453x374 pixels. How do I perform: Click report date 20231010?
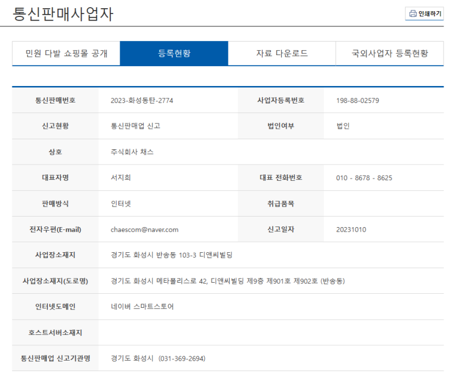click(351, 229)
